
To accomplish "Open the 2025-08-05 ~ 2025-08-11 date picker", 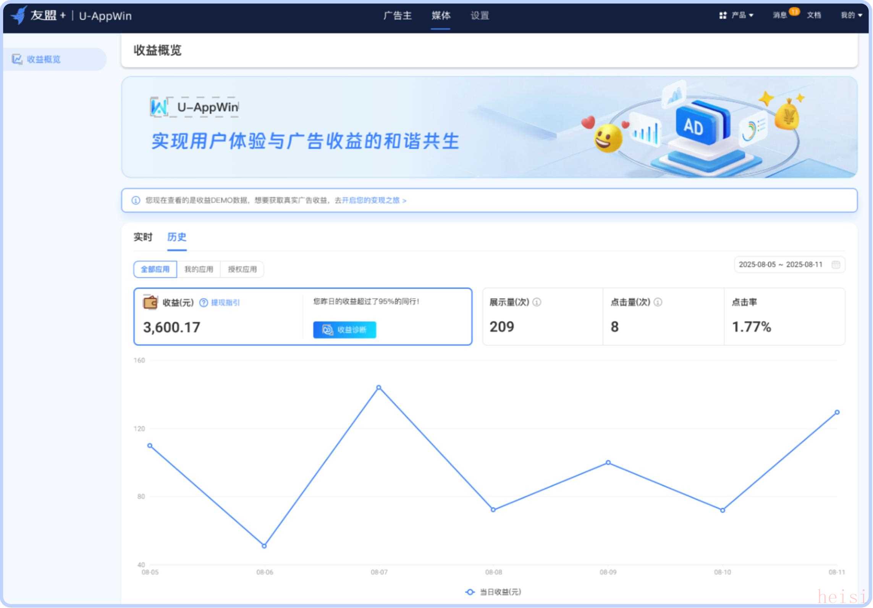I will pos(780,265).
